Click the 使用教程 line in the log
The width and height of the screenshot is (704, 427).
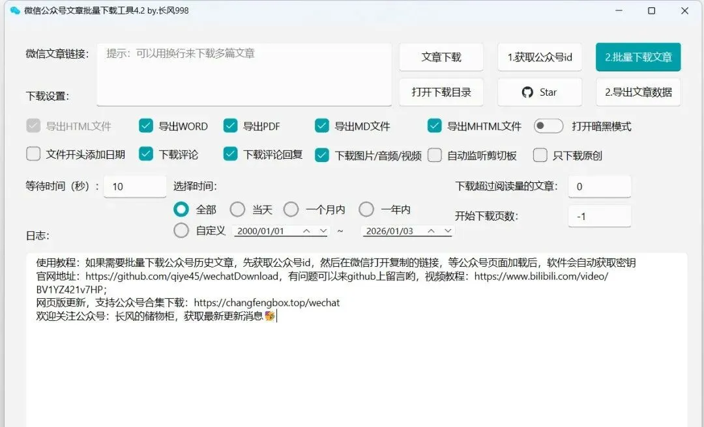[x=336, y=263]
